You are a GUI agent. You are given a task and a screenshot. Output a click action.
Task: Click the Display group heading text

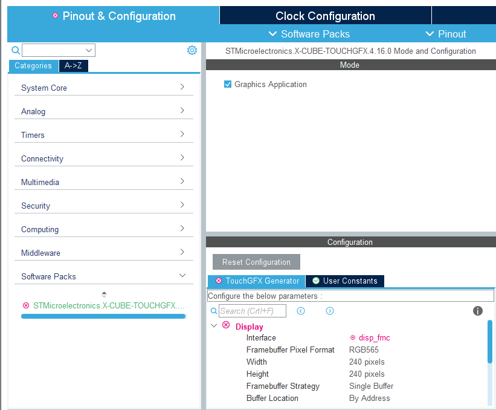pos(250,327)
